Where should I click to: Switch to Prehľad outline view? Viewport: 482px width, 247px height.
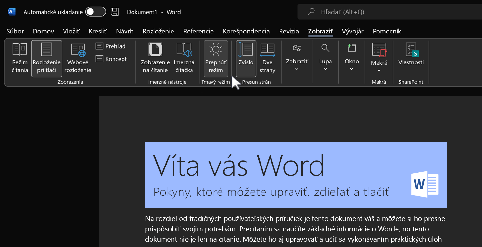tap(111, 46)
